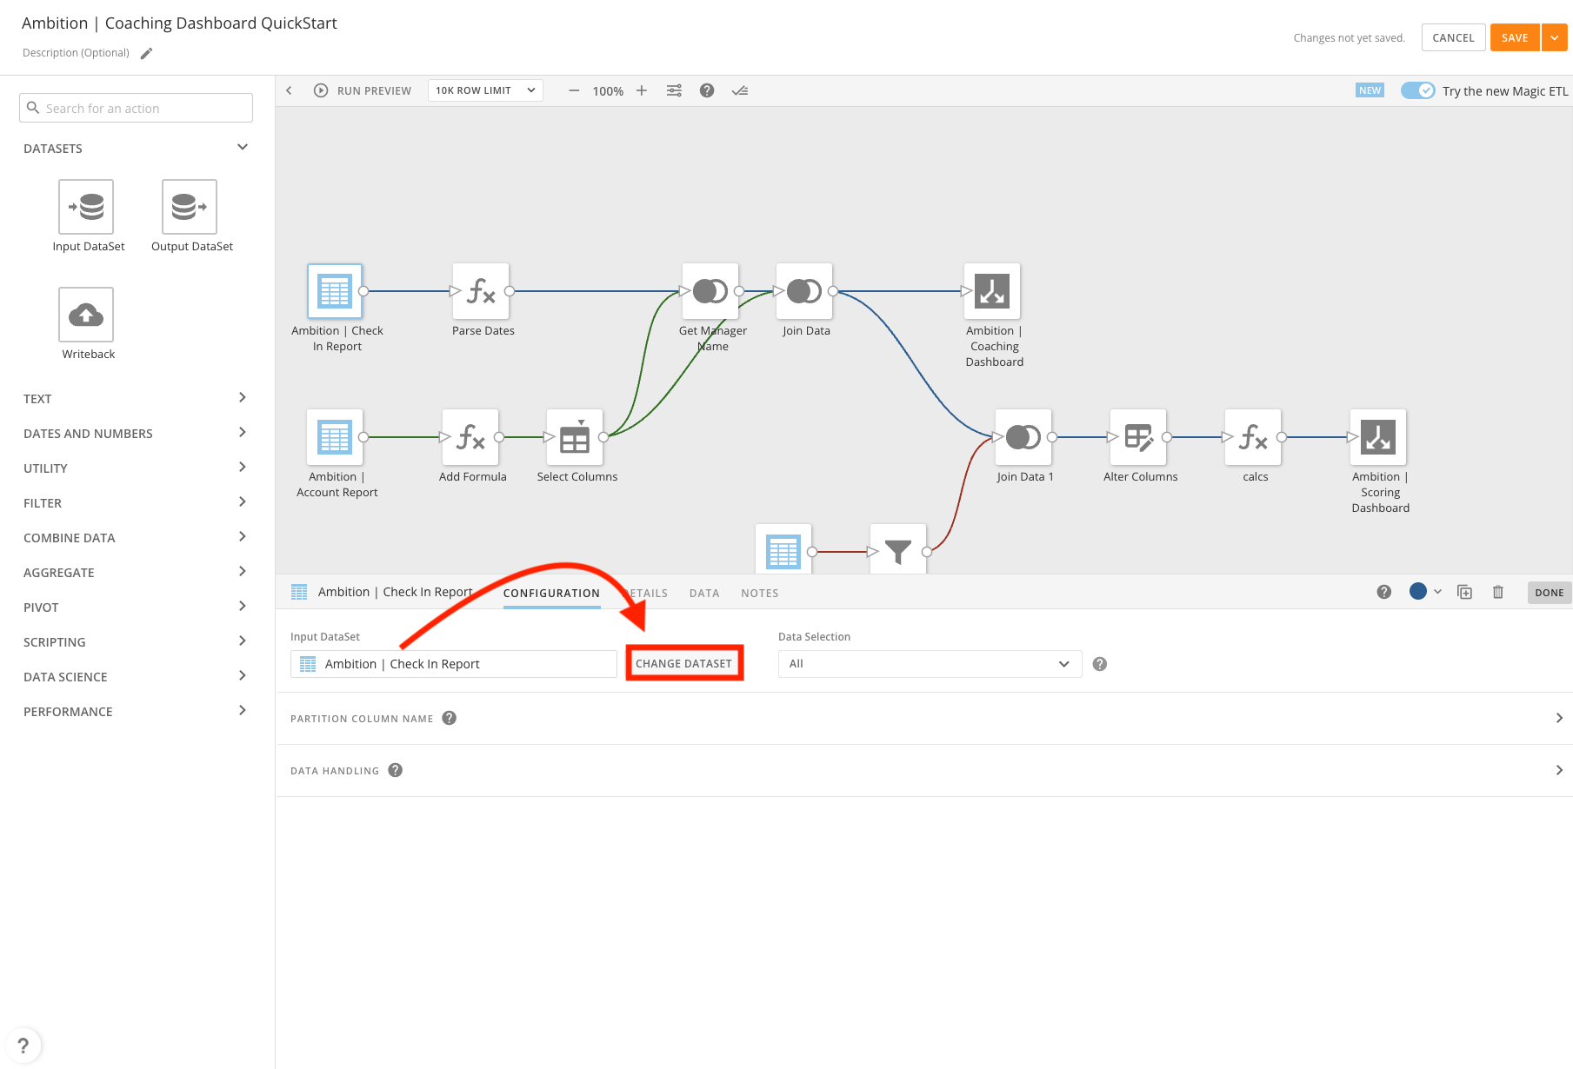
Task: Expand the Combine Data category
Action: [243, 537]
